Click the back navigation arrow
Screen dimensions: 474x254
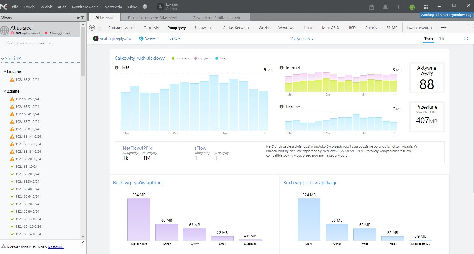click(92, 28)
